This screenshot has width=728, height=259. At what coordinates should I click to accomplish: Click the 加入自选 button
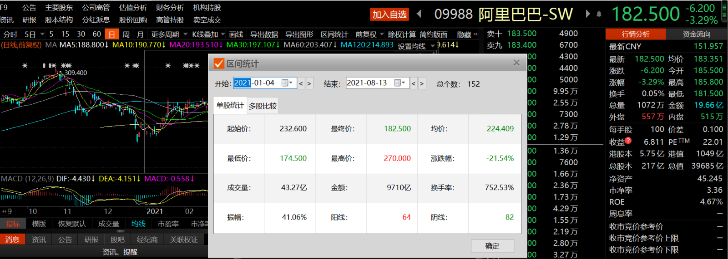(389, 15)
